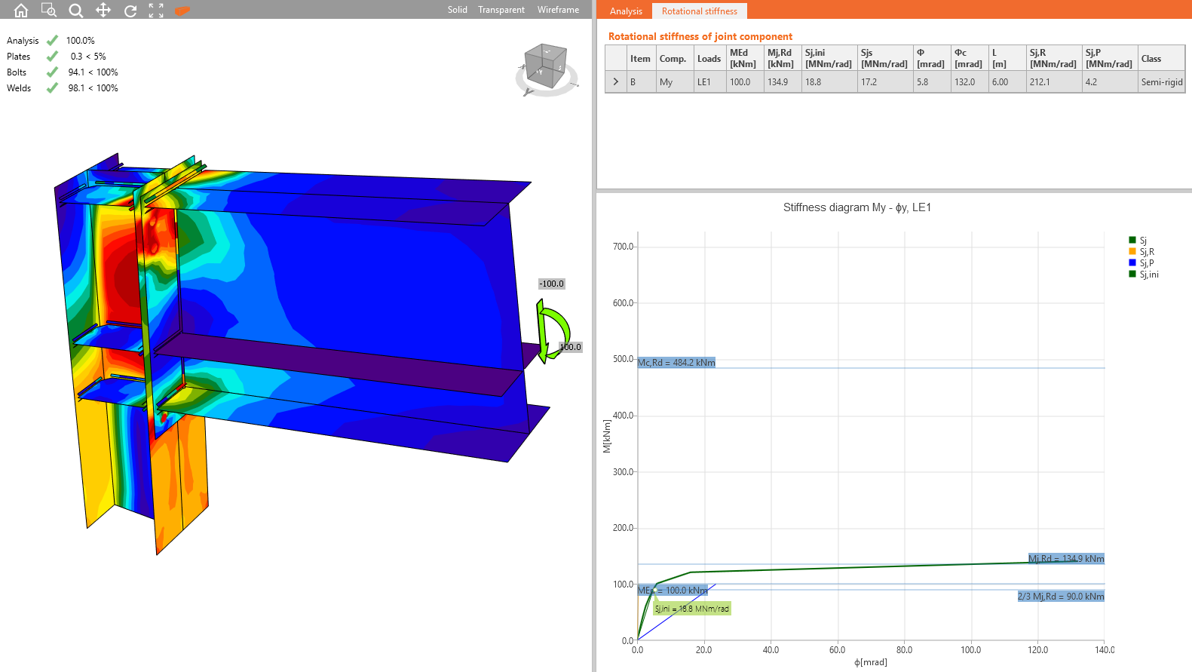Click the blue Sj,P legend swatch
The height and width of the screenshot is (672, 1192).
point(1132,262)
